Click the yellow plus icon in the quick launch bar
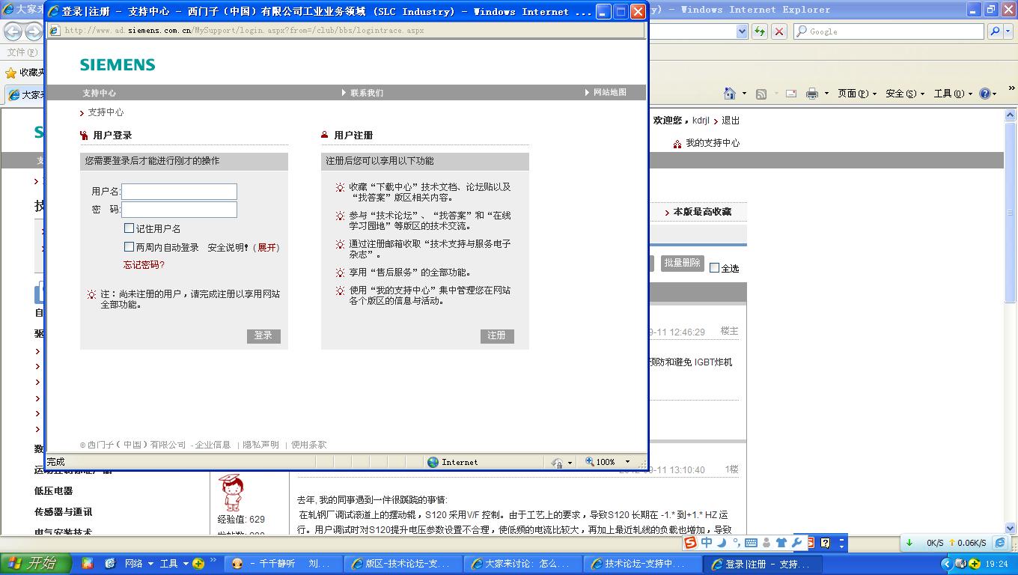The height and width of the screenshot is (575, 1018). [x=198, y=563]
